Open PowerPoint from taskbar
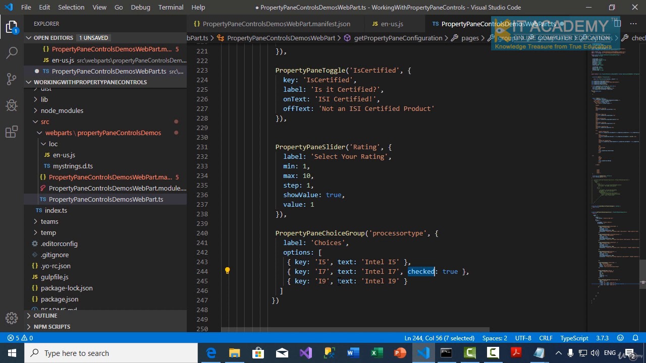The height and width of the screenshot is (363, 646). [x=400, y=353]
